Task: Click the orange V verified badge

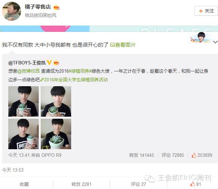Action: click(x=49, y=63)
